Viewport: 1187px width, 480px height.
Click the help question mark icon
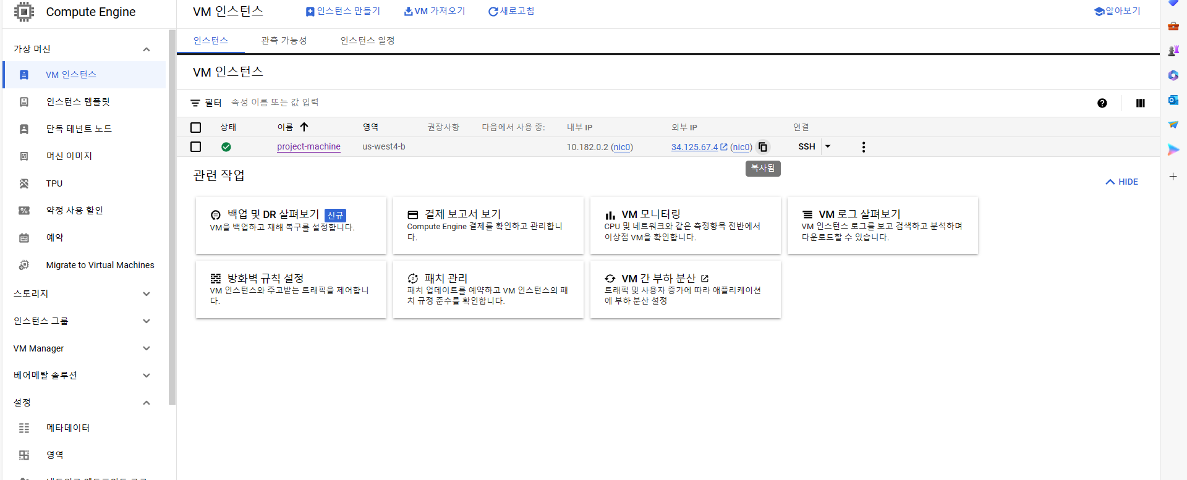[x=1102, y=103]
